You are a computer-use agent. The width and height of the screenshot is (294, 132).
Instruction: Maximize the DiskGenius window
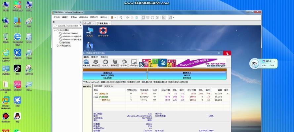219,53
